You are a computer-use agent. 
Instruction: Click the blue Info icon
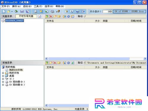[x=72, y=12]
